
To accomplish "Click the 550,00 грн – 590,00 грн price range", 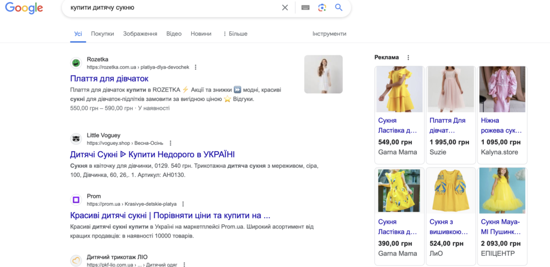I will (102, 108).
